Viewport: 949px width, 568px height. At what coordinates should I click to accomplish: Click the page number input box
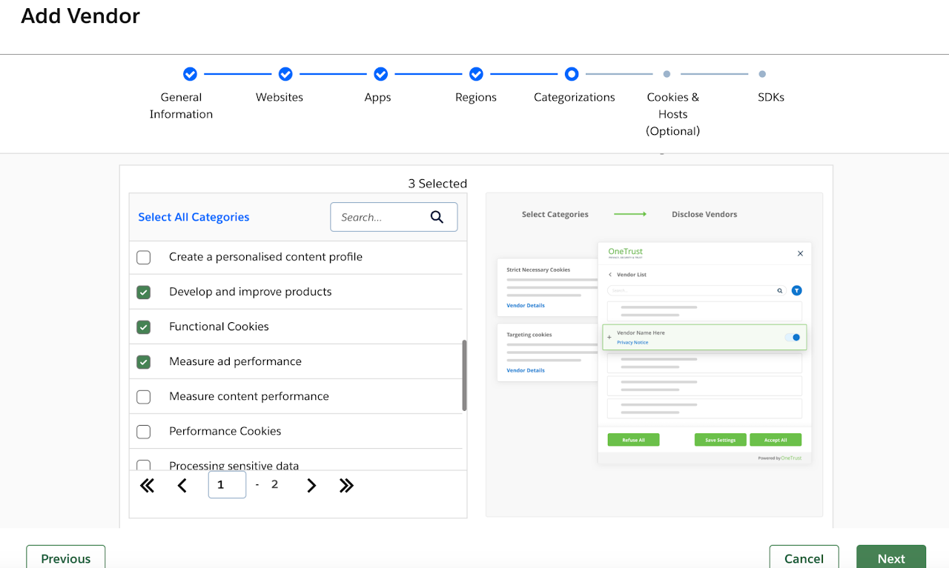[x=227, y=485]
